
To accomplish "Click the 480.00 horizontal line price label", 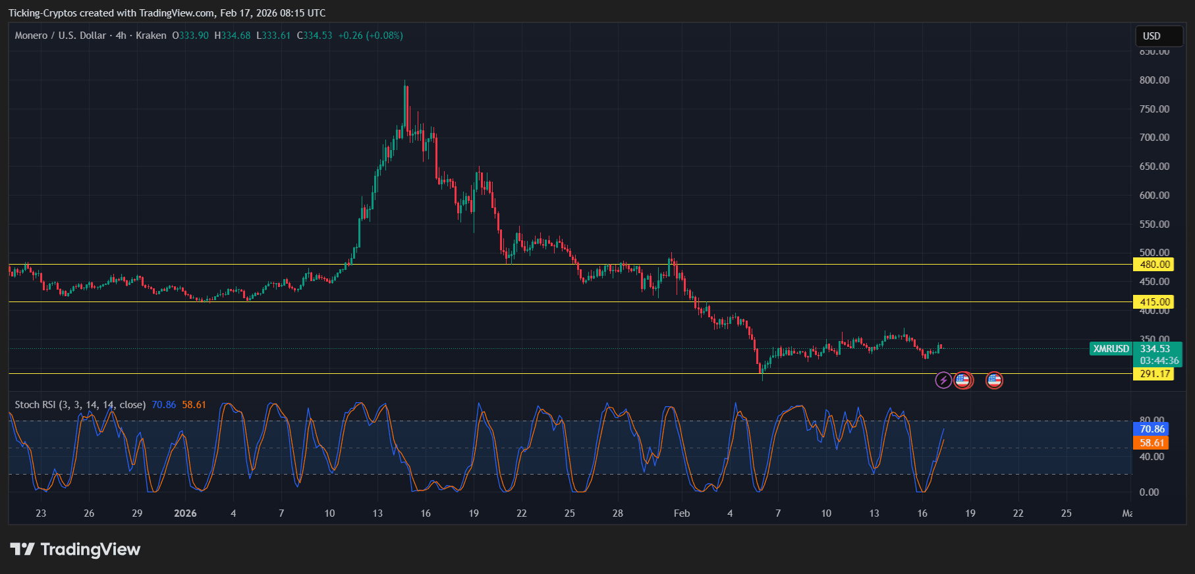I will (x=1153, y=265).
